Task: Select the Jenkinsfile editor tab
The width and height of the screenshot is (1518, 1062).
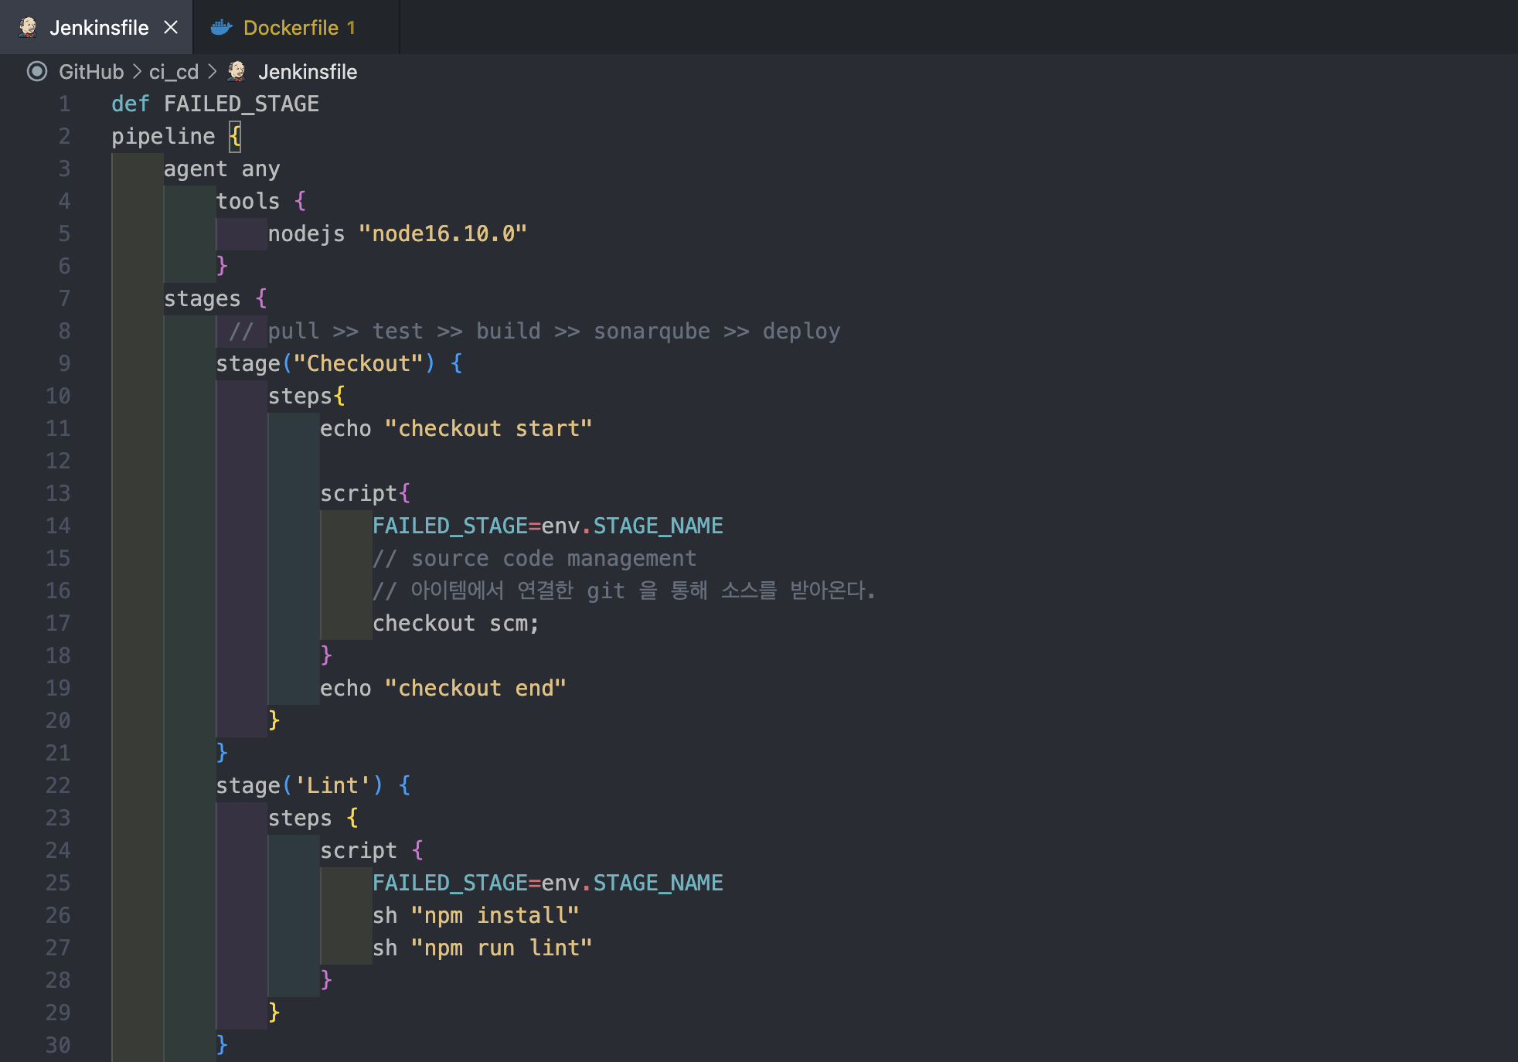Action: (x=99, y=28)
